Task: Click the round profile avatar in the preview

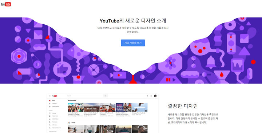Action: pos(155,96)
